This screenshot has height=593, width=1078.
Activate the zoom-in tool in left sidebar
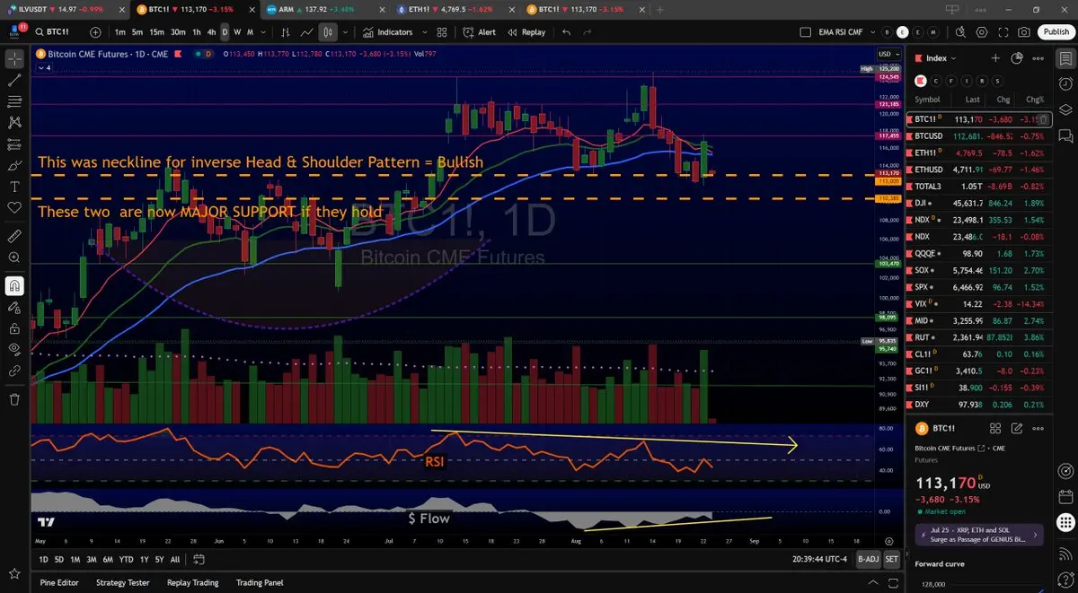point(14,258)
